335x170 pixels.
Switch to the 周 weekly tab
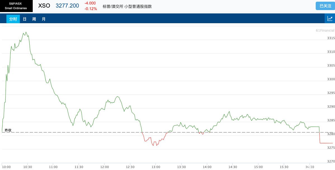tap(34, 19)
